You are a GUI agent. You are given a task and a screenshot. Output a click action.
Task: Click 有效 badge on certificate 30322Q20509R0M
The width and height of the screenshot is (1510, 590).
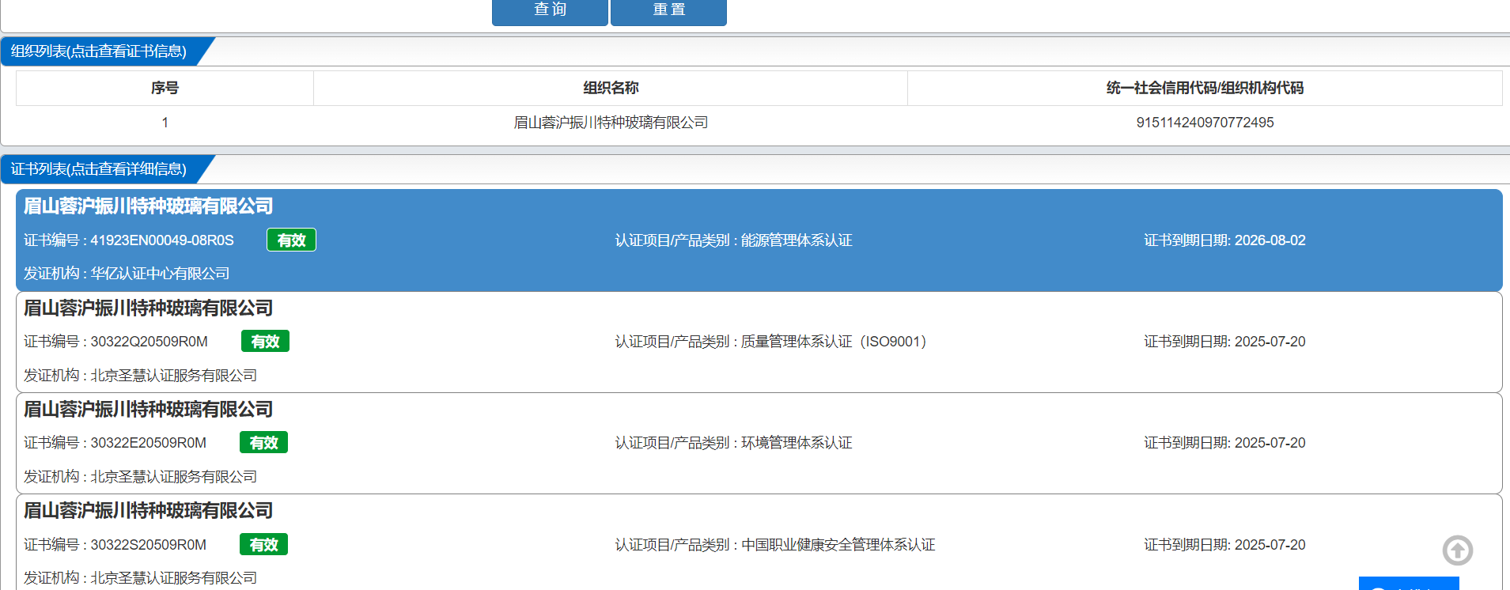[x=265, y=341]
